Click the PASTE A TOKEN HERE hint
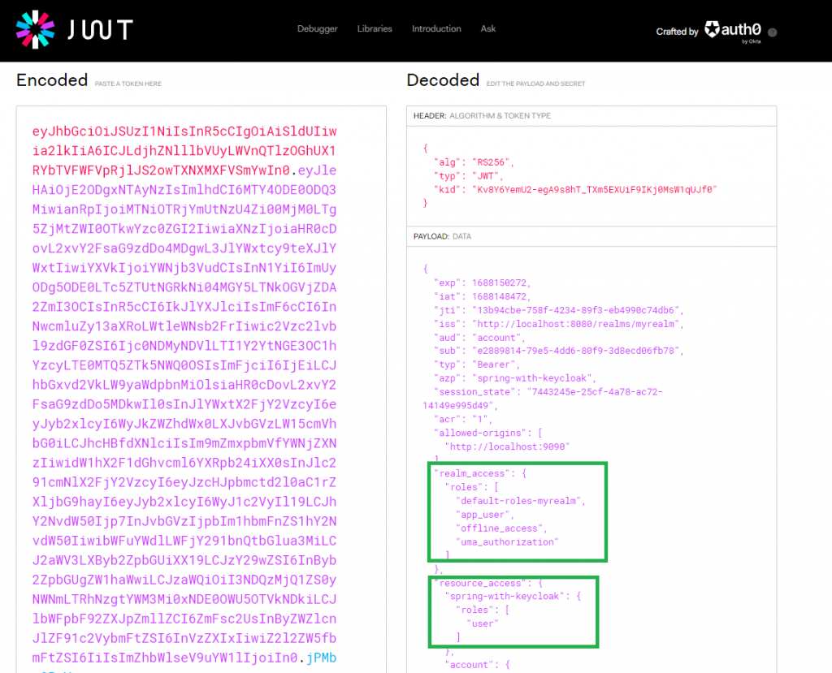Viewport: 832px width, 673px height. (128, 84)
